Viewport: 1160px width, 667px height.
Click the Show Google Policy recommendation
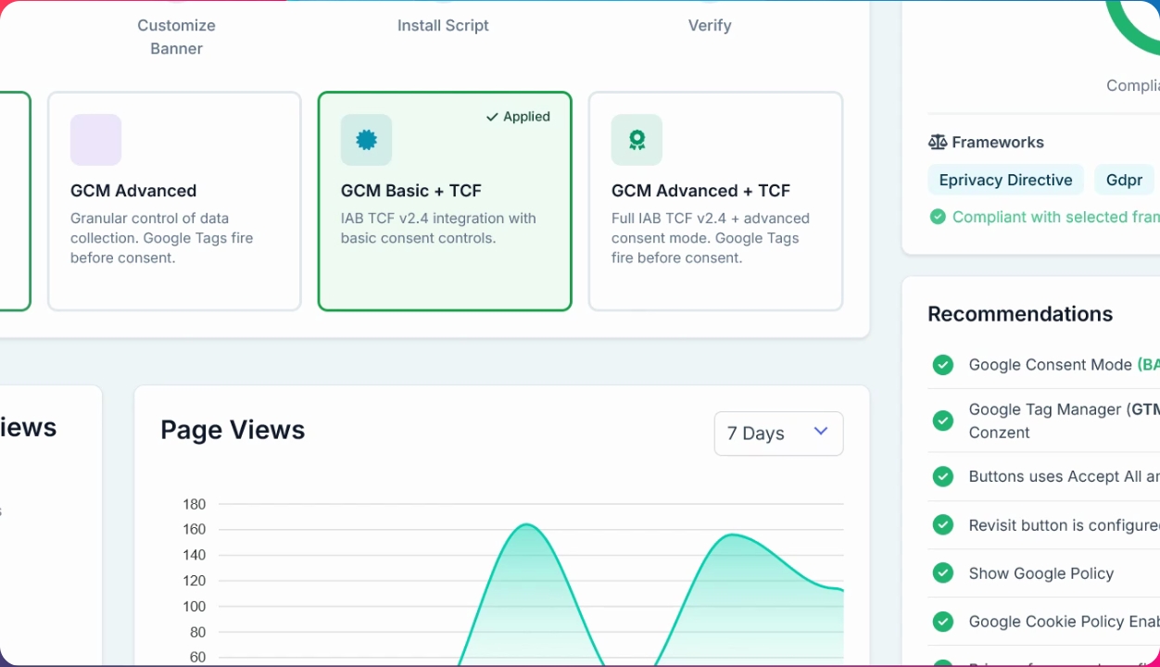pyautogui.click(x=1044, y=573)
